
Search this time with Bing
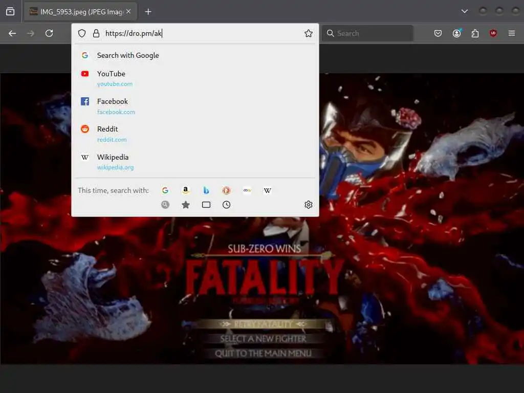(206, 190)
